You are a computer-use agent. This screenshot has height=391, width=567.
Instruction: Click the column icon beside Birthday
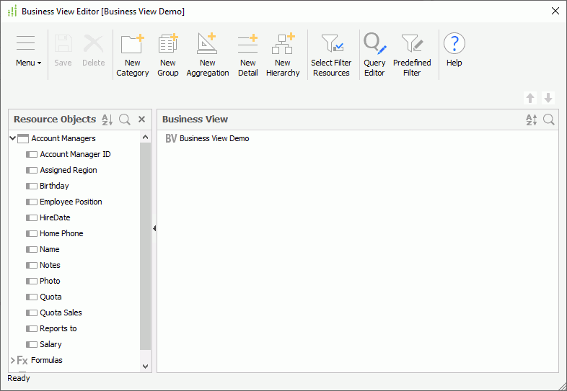pos(32,186)
